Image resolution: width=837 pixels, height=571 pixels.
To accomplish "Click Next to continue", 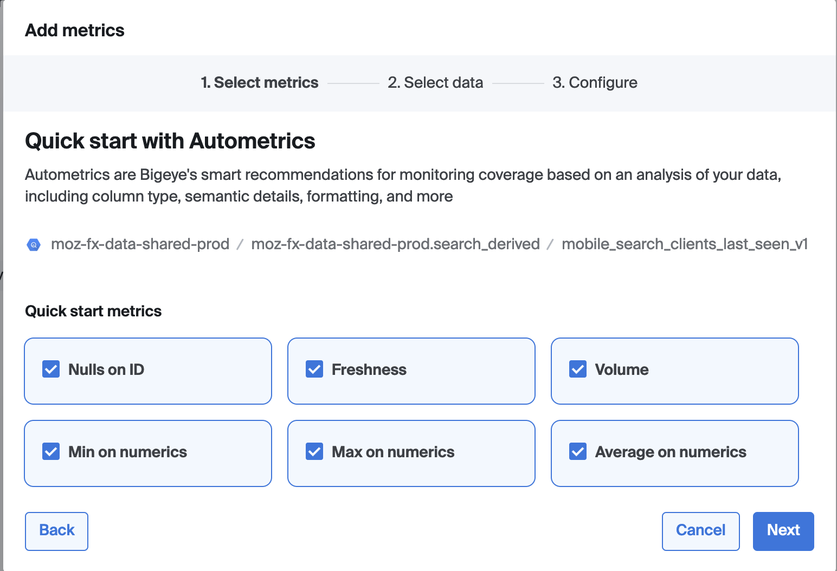I will (x=783, y=531).
